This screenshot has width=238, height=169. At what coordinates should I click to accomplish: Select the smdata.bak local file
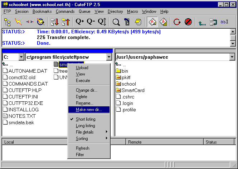(19, 122)
